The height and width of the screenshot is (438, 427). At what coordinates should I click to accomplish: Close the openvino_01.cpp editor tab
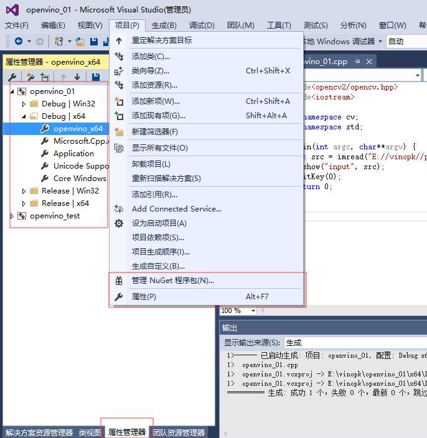click(369, 62)
